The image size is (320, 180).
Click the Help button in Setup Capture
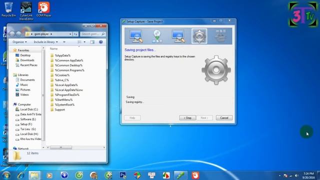pos(132,118)
